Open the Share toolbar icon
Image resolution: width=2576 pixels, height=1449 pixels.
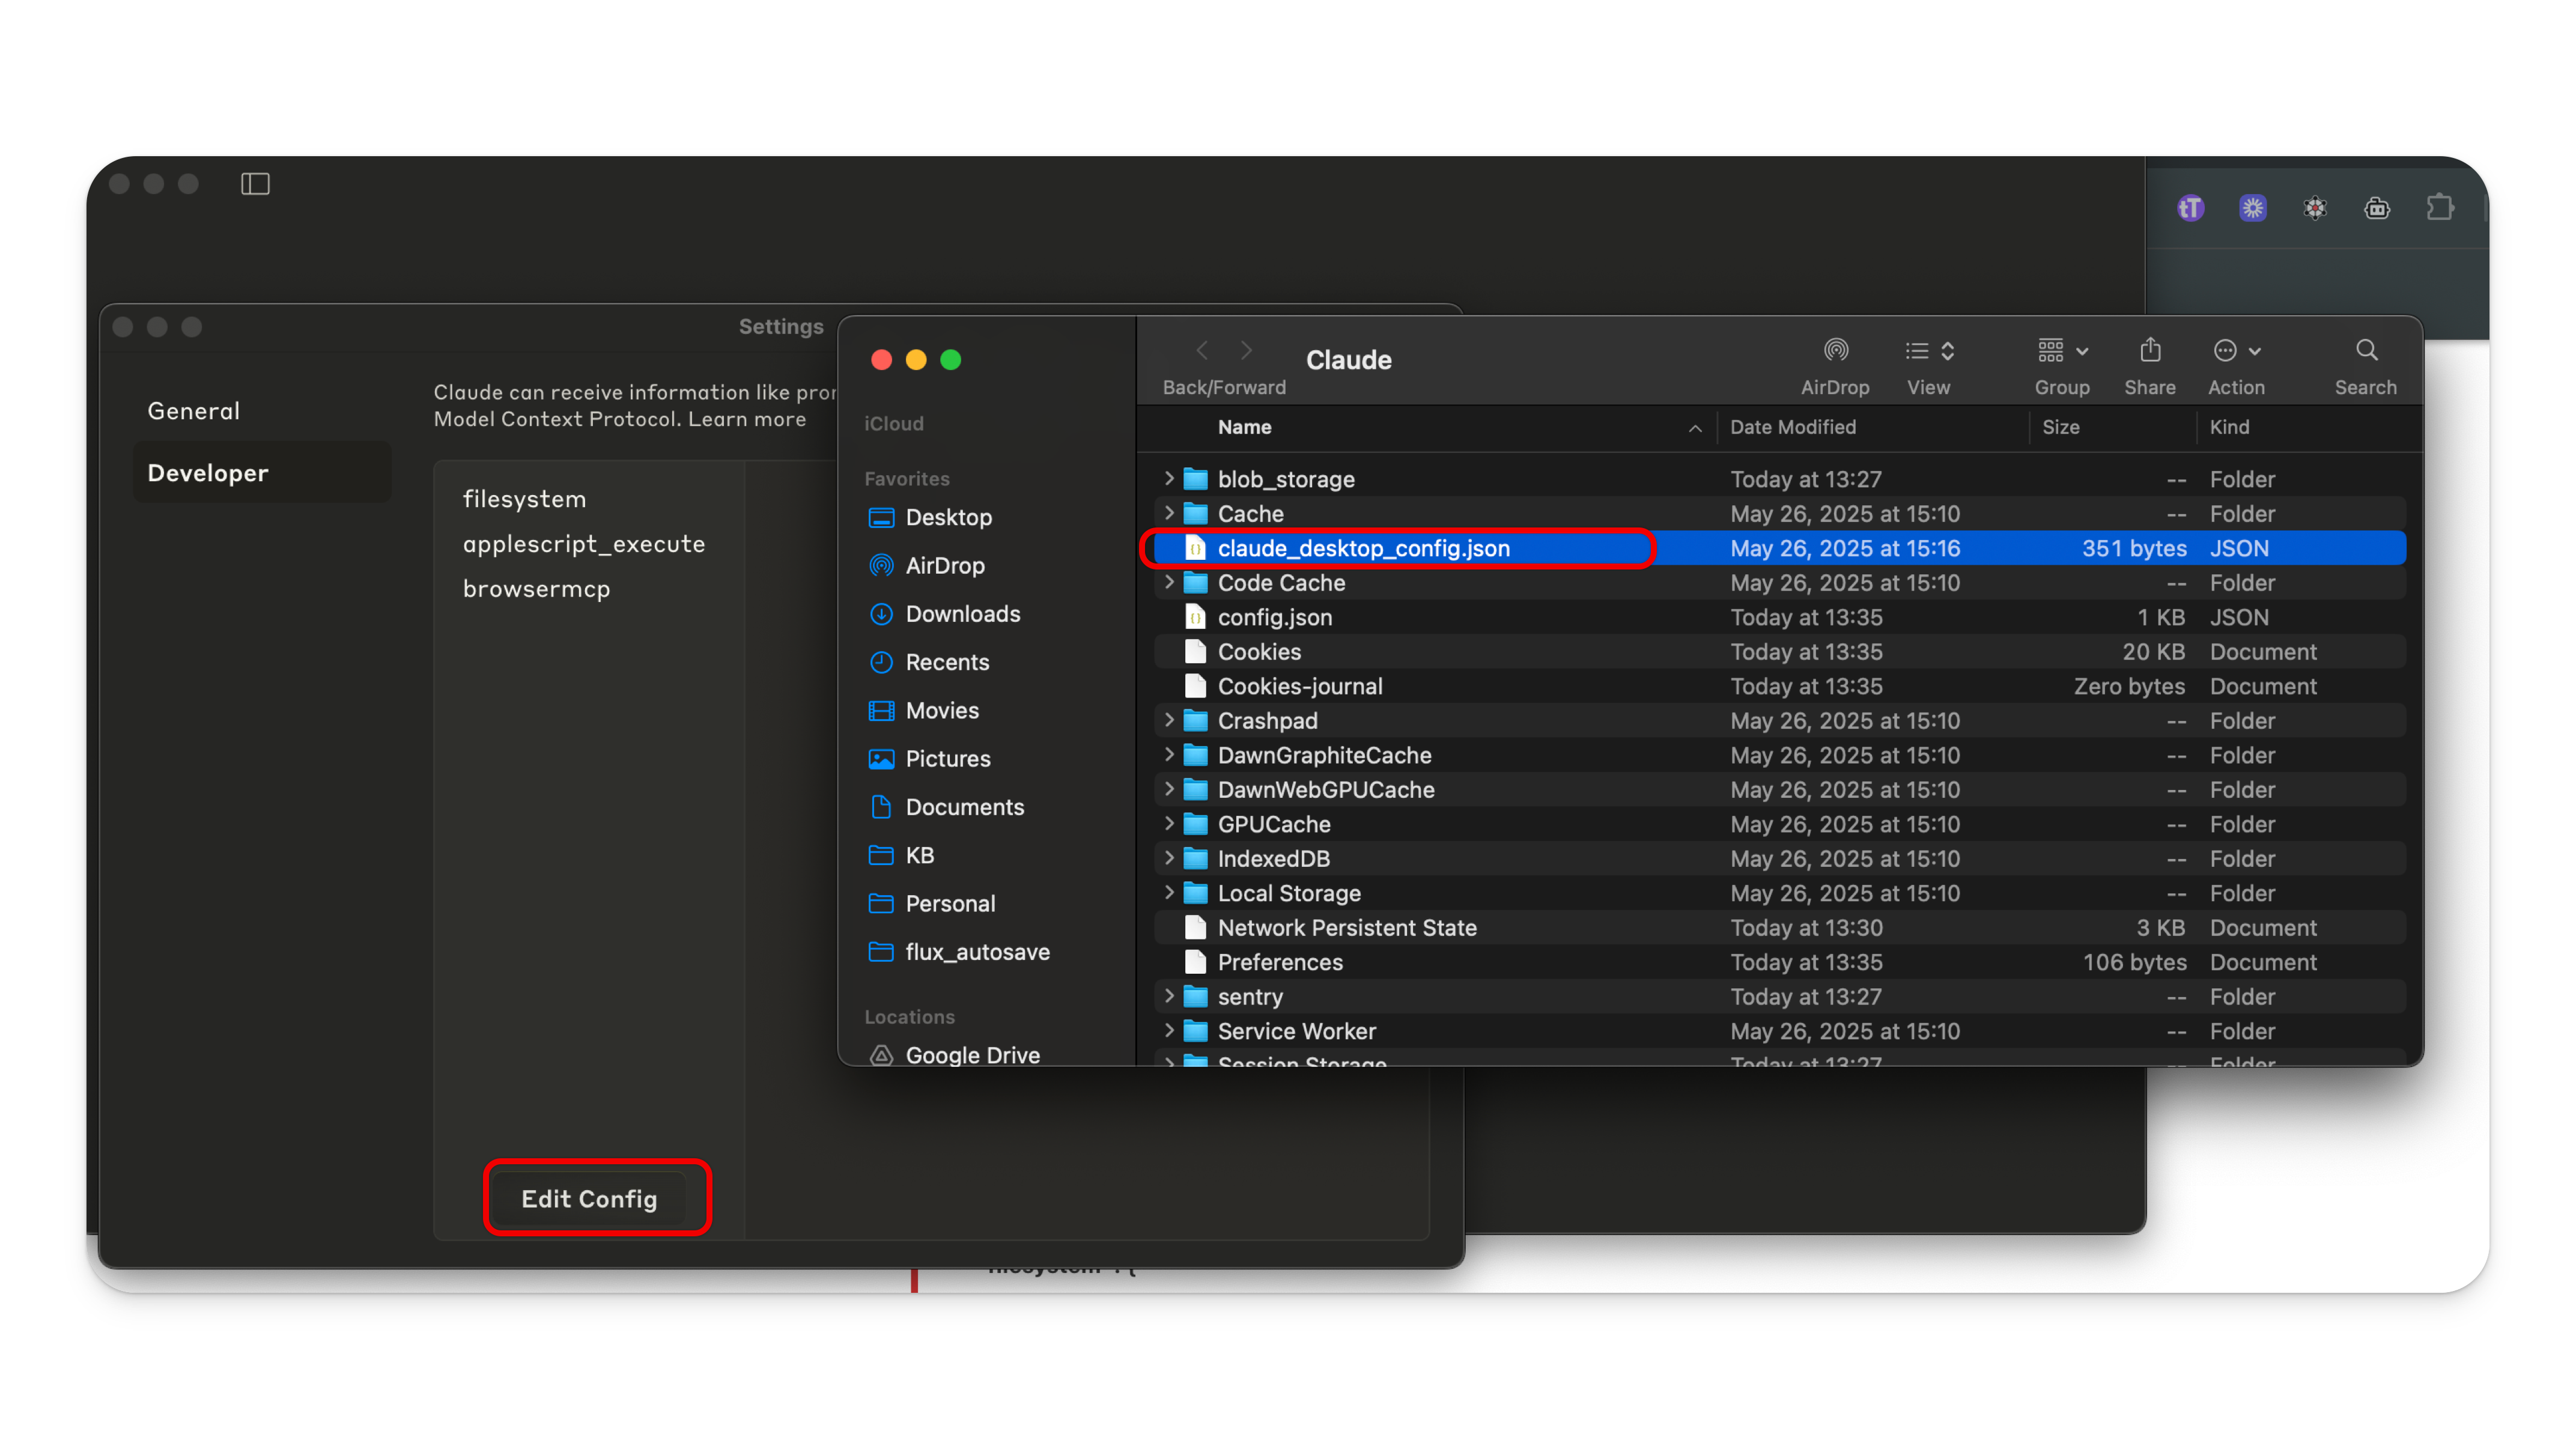2150,351
